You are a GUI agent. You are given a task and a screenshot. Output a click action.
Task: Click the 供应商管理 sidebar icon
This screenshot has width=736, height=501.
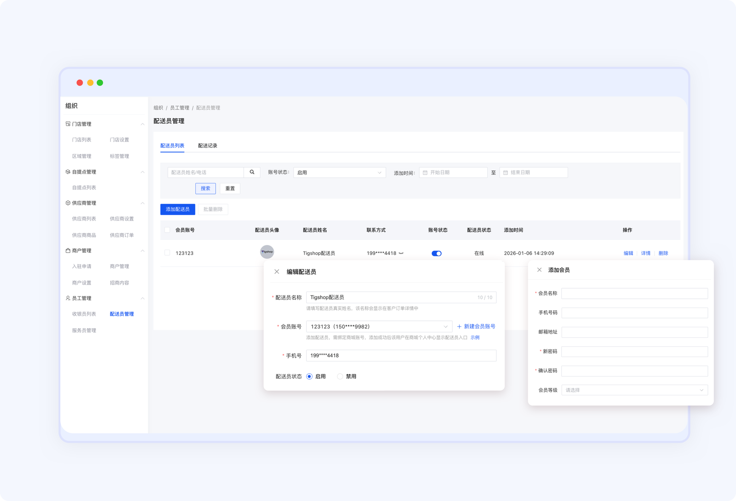point(68,203)
